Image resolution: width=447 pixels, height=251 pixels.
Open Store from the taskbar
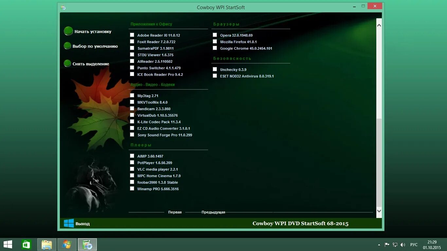(x=26, y=244)
